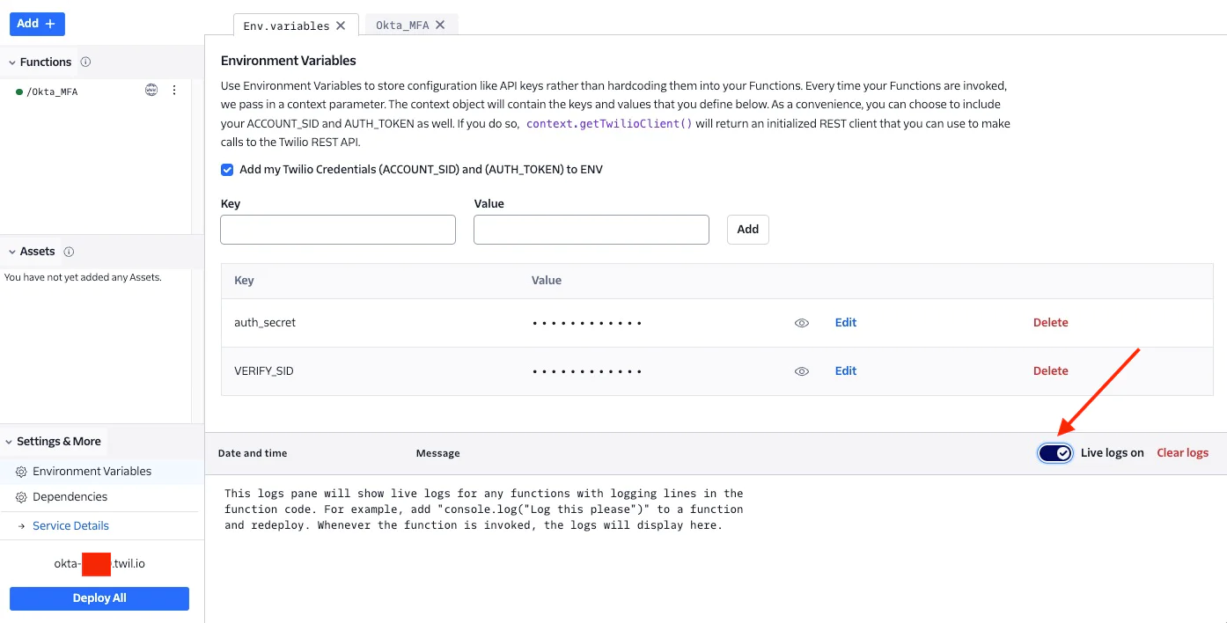Open Environment Variables in the sidebar
The height and width of the screenshot is (623, 1227).
[x=92, y=472]
